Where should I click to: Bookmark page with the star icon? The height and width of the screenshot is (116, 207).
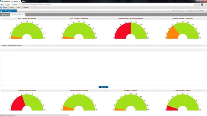point(195,5)
